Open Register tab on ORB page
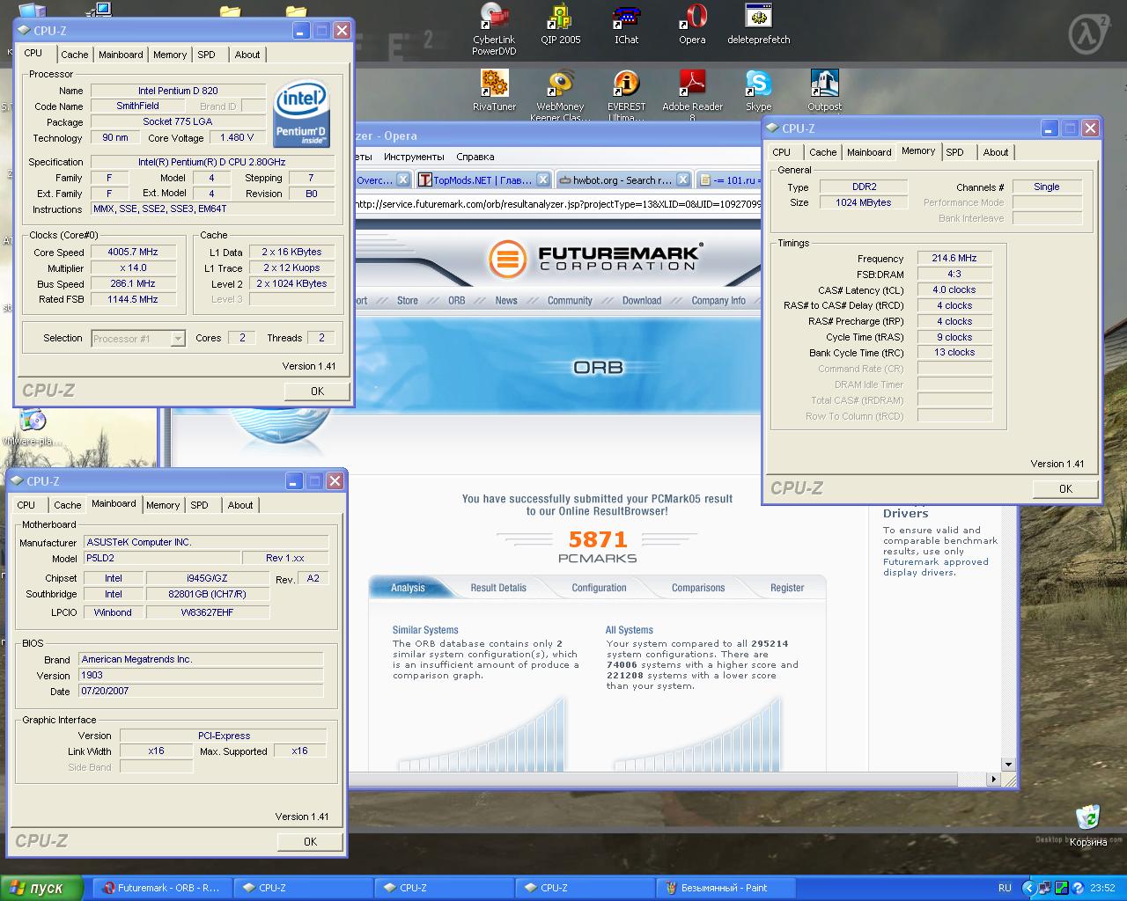This screenshot has height=901, width=1127. click(787, 588)
